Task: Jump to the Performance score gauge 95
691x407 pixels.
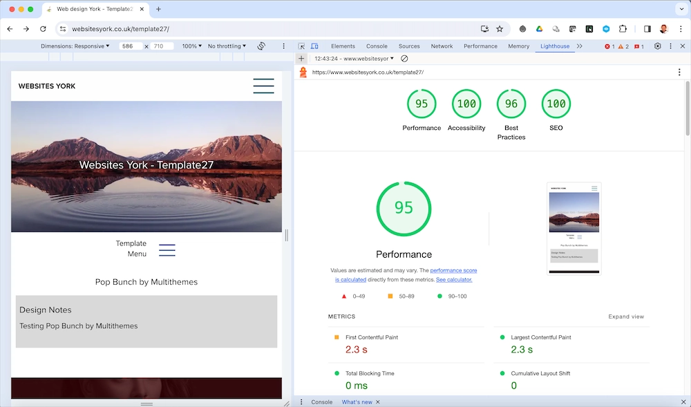Action: pos(422,104)
